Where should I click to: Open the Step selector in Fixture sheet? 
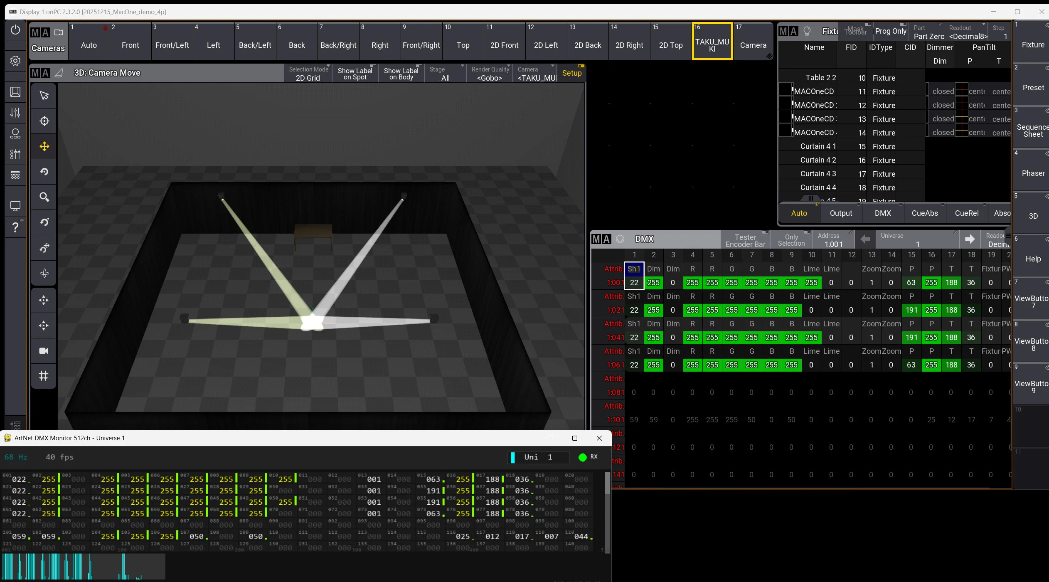coord(999,32)
